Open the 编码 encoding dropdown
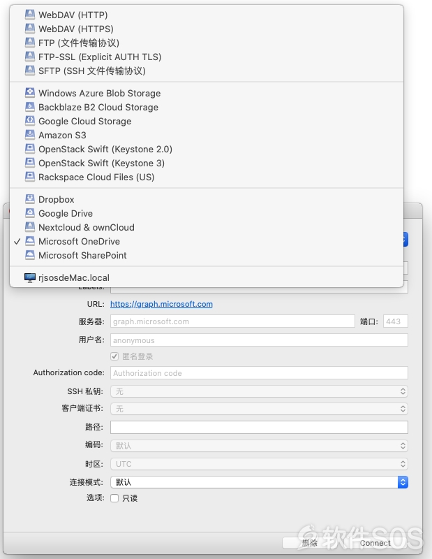This screenshot has height=559, width=432. (x=259, y=446)
